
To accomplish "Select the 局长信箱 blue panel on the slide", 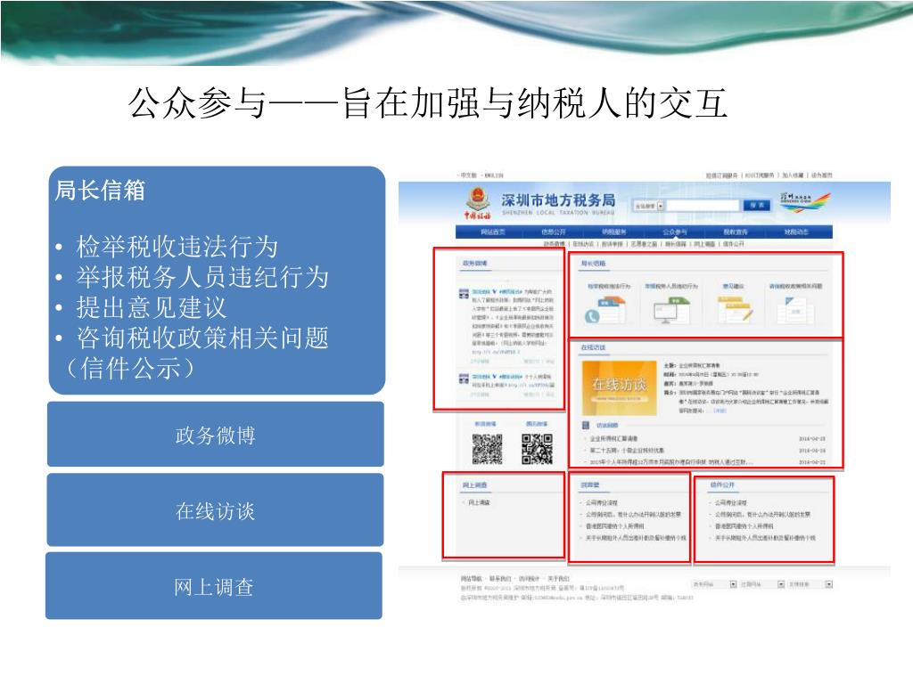I will pyautogui.click(x=217, y=281).
